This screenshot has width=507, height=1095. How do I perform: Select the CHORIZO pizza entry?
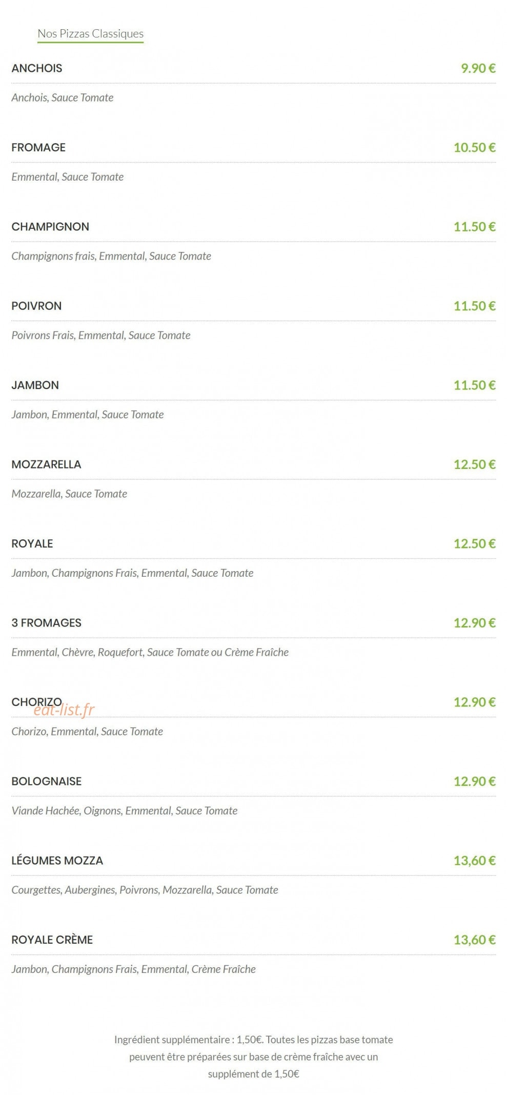coord(36,702)
